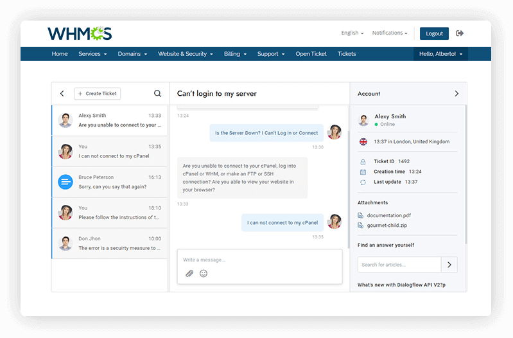Click Bruce Peterson's blue chat avatar icon
This screenshot has width=513, height=338.
(x=65, y=182)
